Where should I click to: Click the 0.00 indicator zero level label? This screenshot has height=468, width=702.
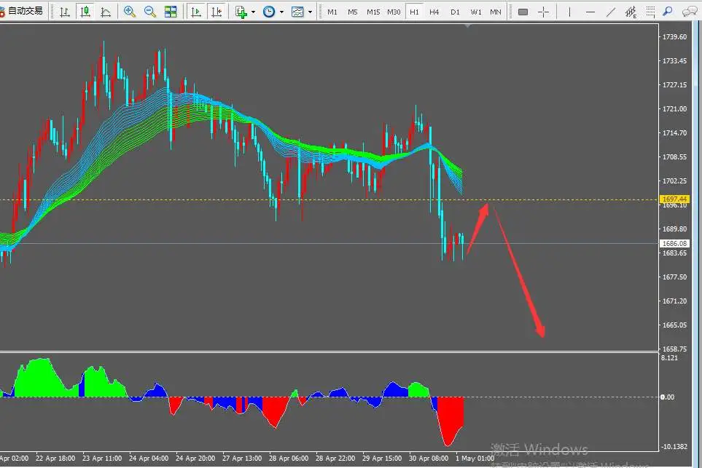point(667,397)
